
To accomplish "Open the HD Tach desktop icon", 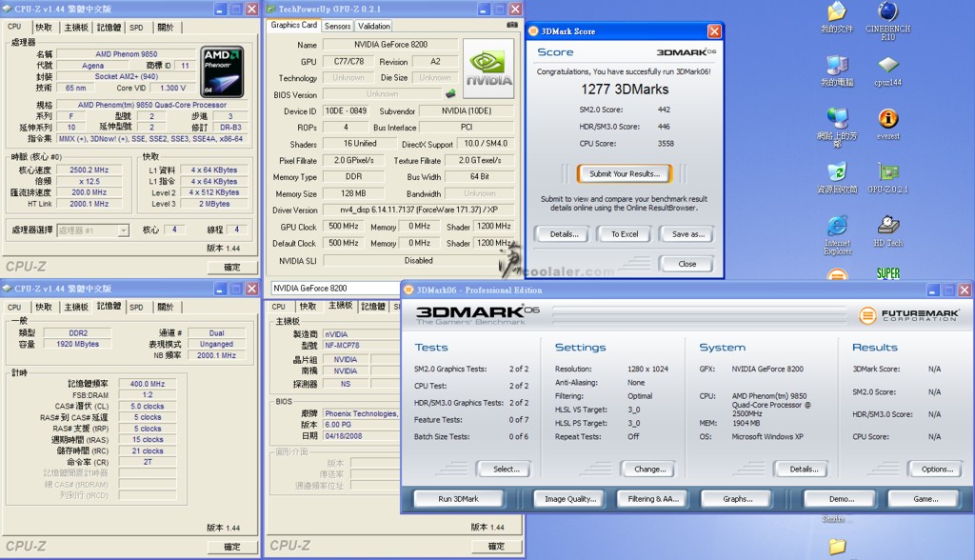I will click(888, 230).
